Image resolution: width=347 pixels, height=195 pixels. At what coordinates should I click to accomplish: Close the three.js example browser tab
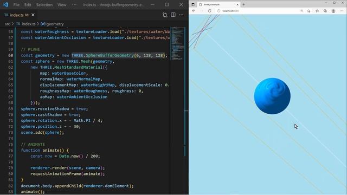[x=237, y=4]
